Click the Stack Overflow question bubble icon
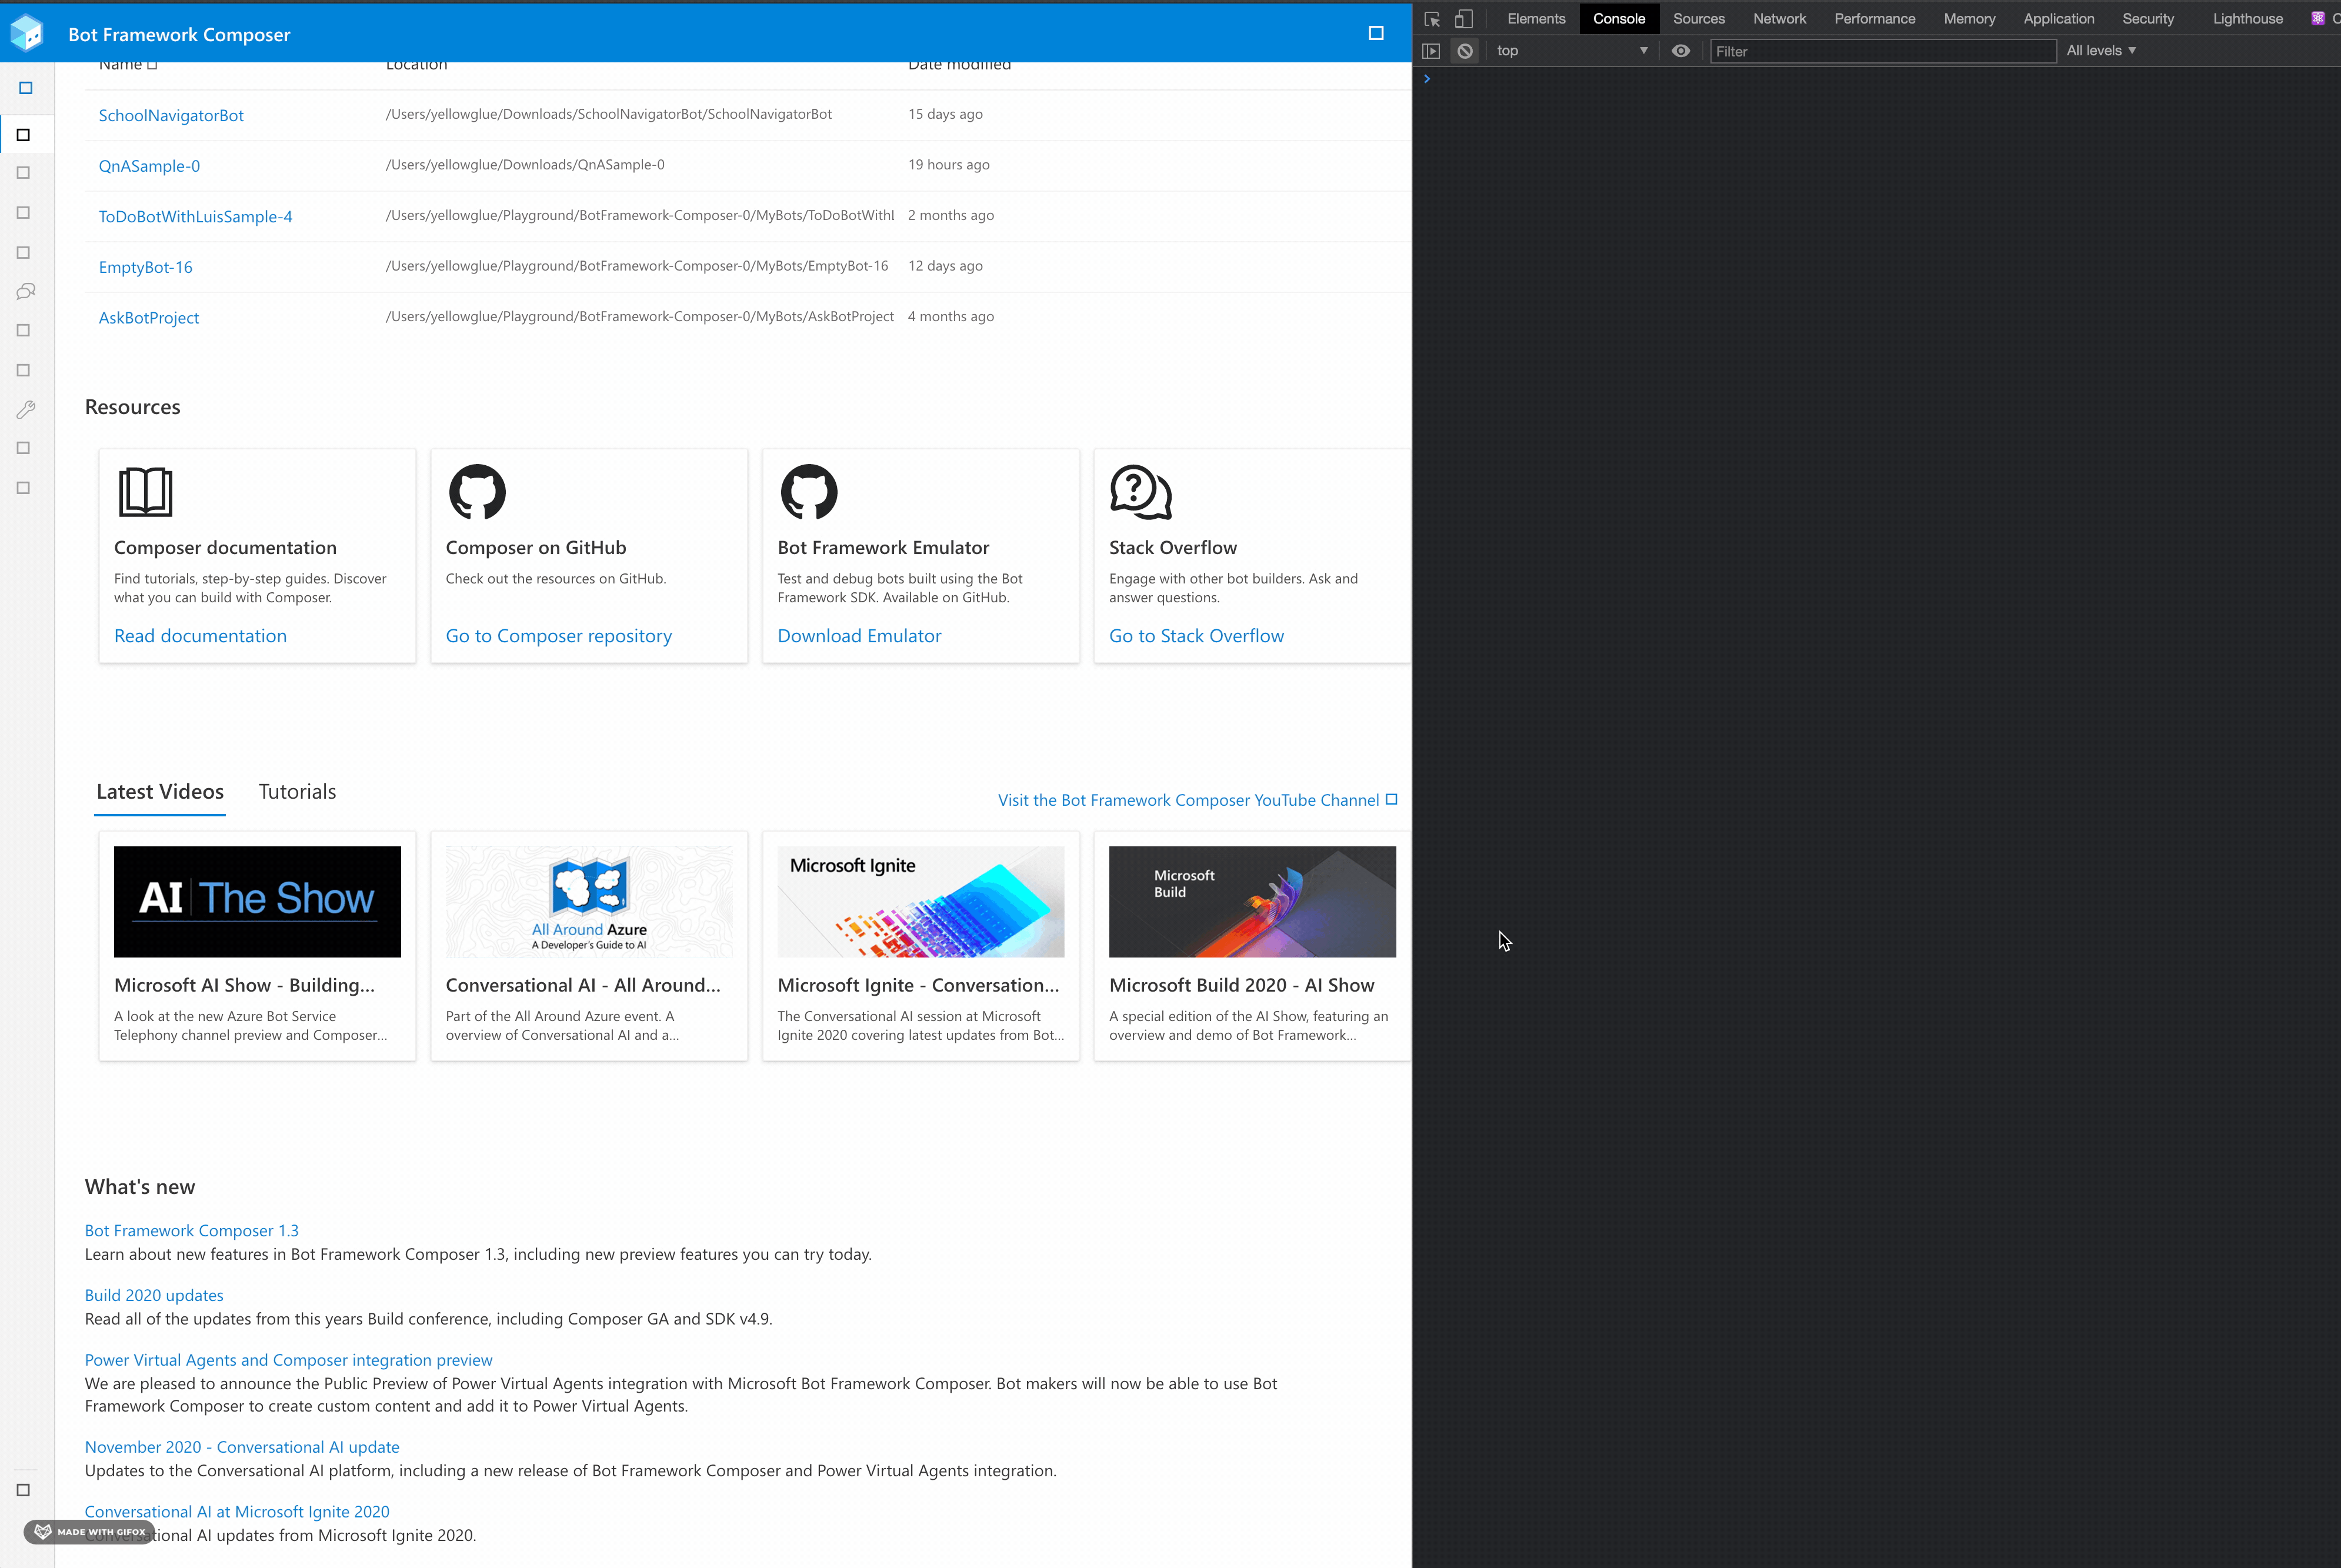The image size is (2341, 1568). (1140, 492)
